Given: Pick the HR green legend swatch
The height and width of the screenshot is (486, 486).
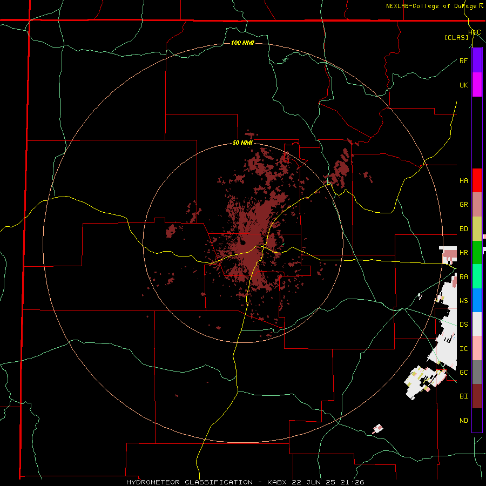Looking at the screenshot, I should click(x=477, y=253).
